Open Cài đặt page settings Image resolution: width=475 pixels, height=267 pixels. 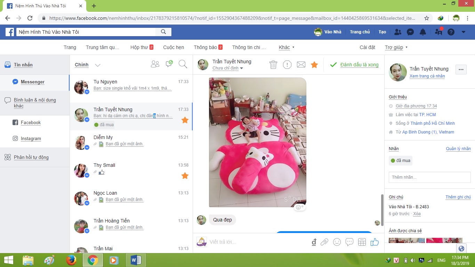[x=368, y=47]
